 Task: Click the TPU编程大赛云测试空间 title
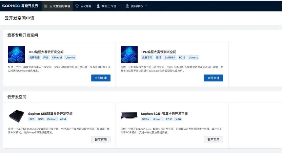158,52
